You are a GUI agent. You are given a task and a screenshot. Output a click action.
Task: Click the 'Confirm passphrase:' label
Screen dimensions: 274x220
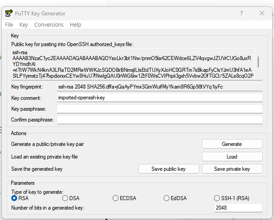[x=32, y=120]
